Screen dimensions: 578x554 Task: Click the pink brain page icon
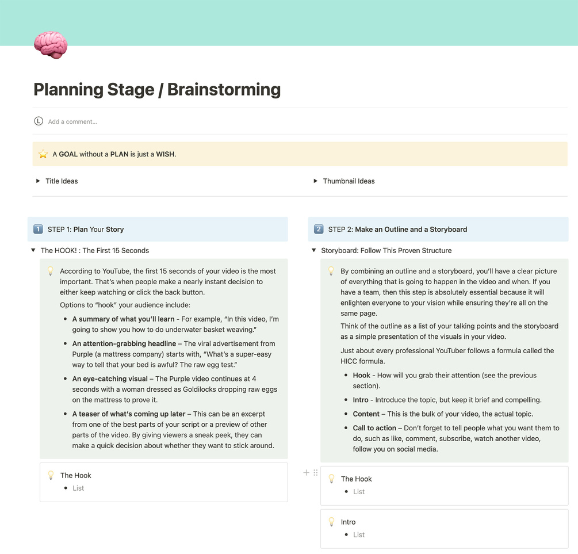pyautogui.click(x=51, y=45)
